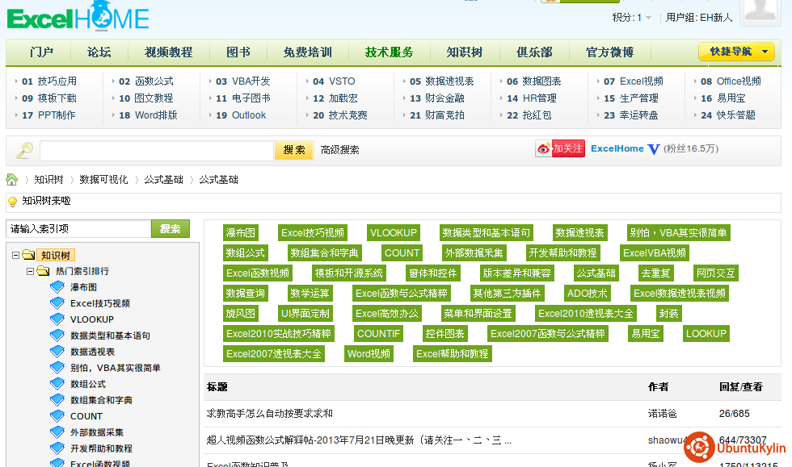Open the 高级搜索 advanced search link
The image size is (792, 467).
click(339, 150)
